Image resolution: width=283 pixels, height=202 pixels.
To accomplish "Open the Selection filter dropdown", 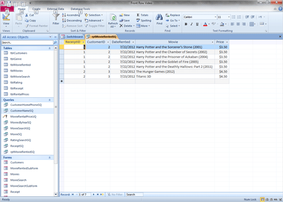I will [94, 15].
